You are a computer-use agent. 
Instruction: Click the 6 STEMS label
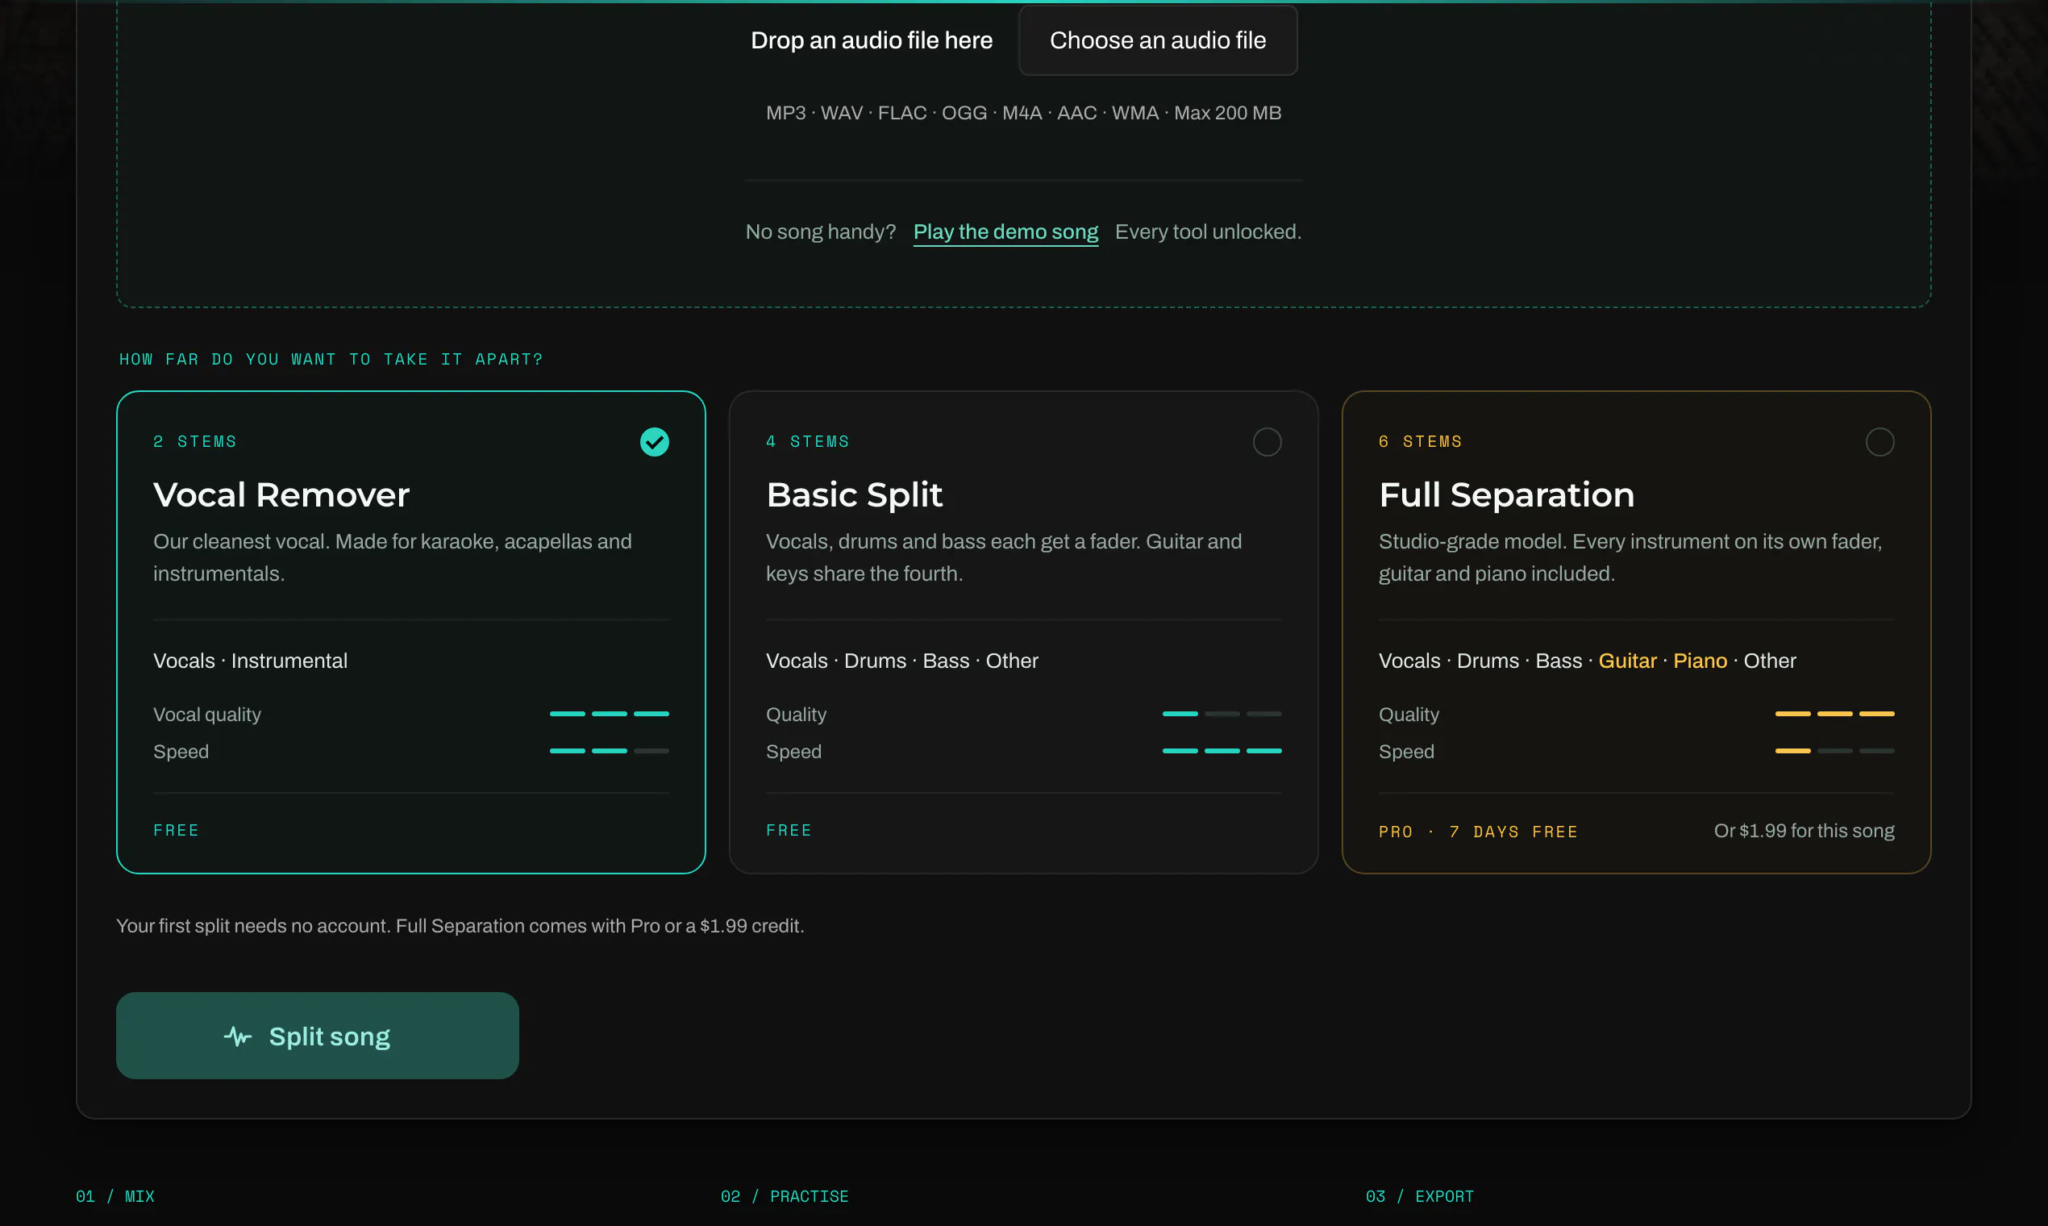coord(1421,442)
